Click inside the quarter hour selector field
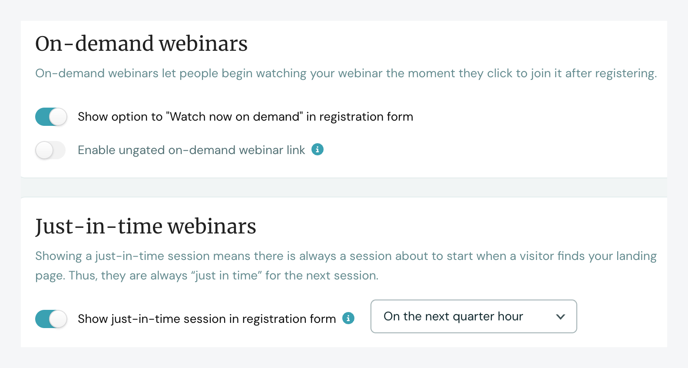688x368 pixels. click(453, 317)
